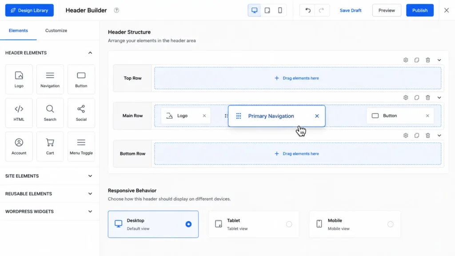Expand the Site Elements section

tap(49, 176)
